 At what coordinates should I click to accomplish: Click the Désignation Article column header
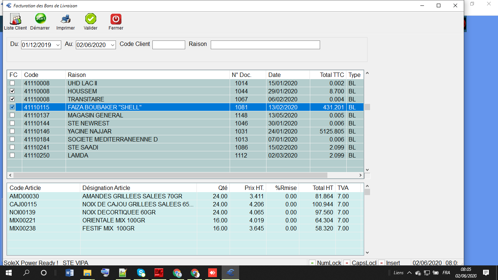[x=139, y=188]
